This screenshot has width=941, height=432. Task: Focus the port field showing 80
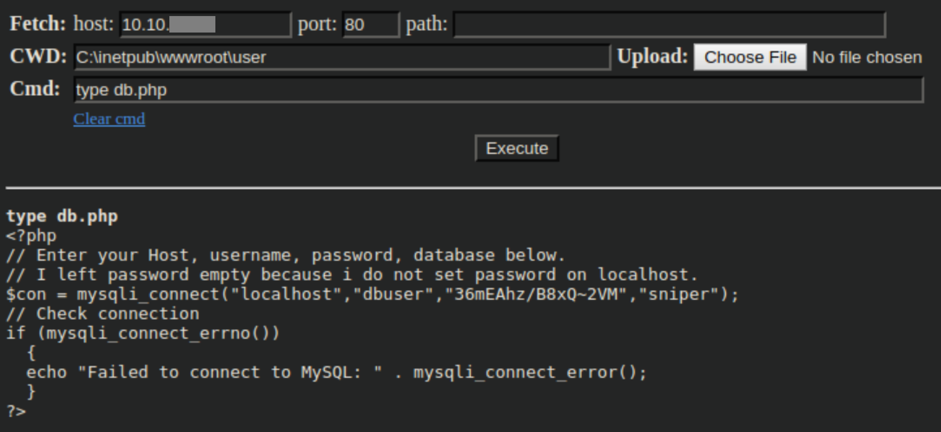[370, 25]
